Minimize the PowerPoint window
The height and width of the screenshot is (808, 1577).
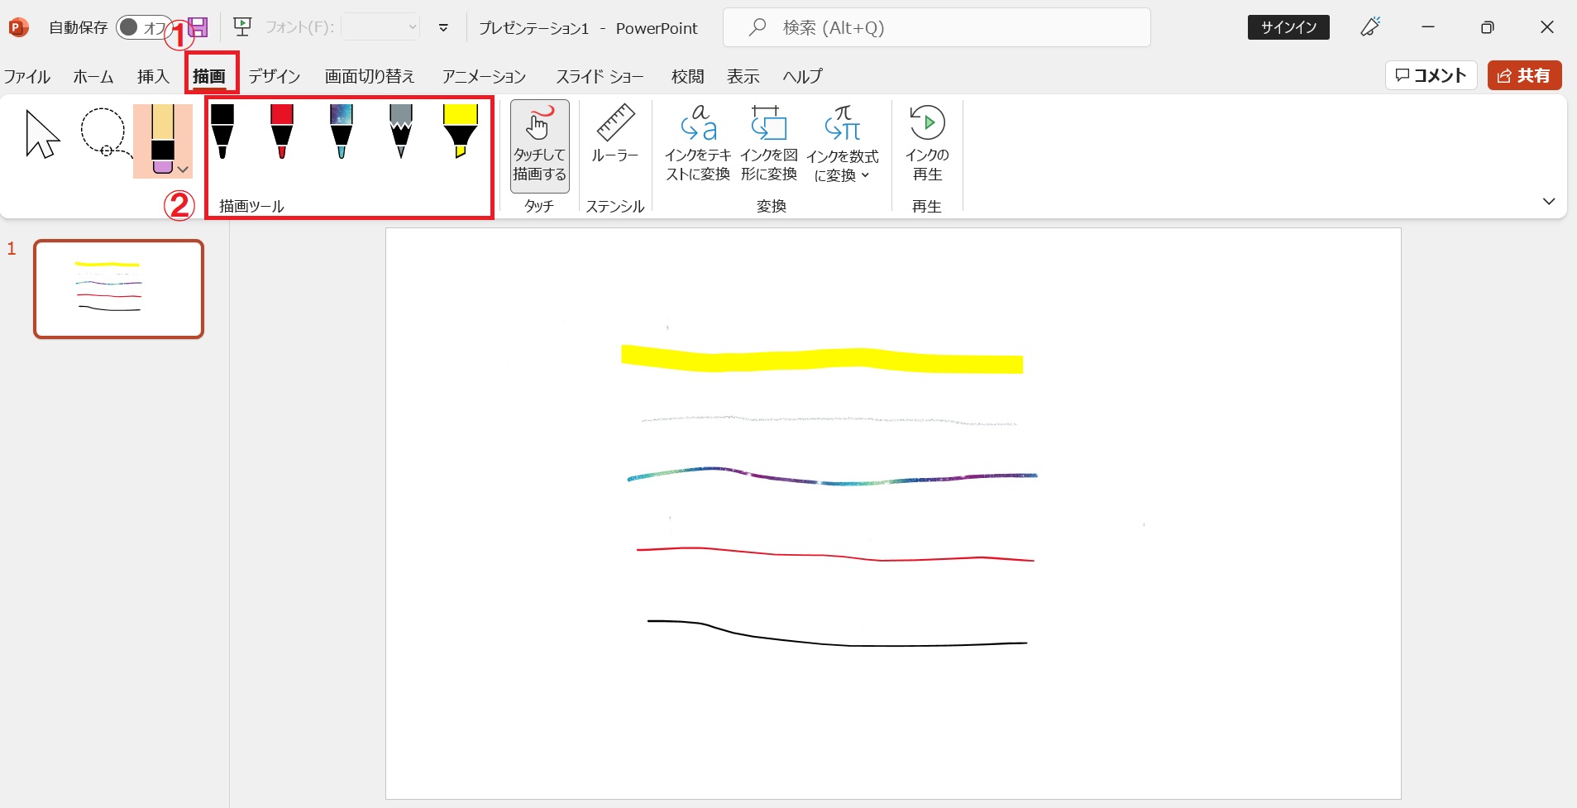click(1428, 27)
